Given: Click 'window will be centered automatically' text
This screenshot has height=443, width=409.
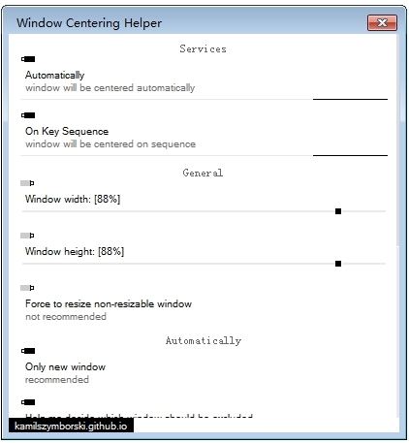Looking at the screenshot, I should (110, 88).
